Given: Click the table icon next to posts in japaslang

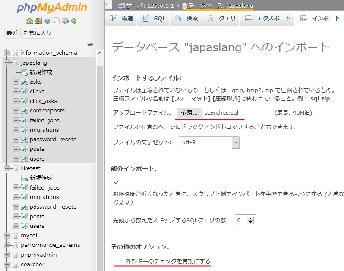Looking at the screenshot, I should click(25, 149).
